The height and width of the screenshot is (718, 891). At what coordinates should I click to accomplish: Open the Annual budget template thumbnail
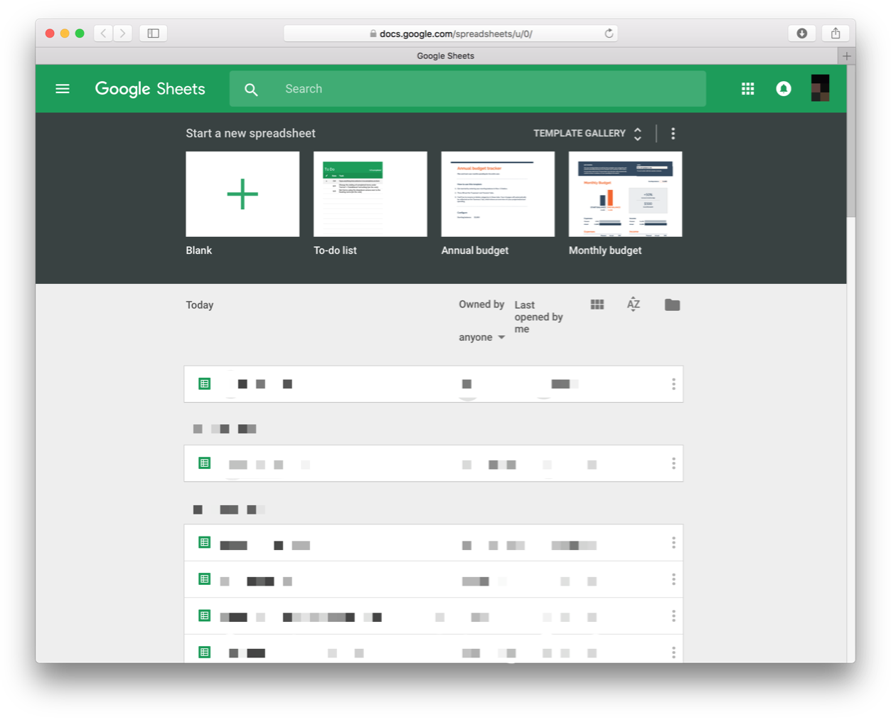(x=498, y=194)
